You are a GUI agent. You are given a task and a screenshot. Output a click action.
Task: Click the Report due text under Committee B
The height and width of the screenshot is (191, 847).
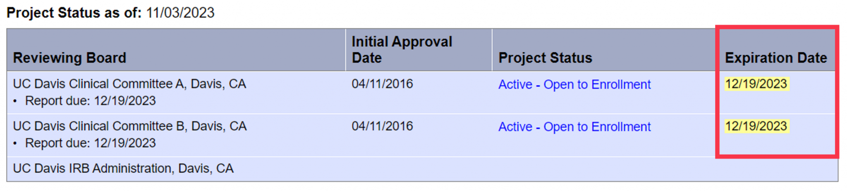point(90,143)
